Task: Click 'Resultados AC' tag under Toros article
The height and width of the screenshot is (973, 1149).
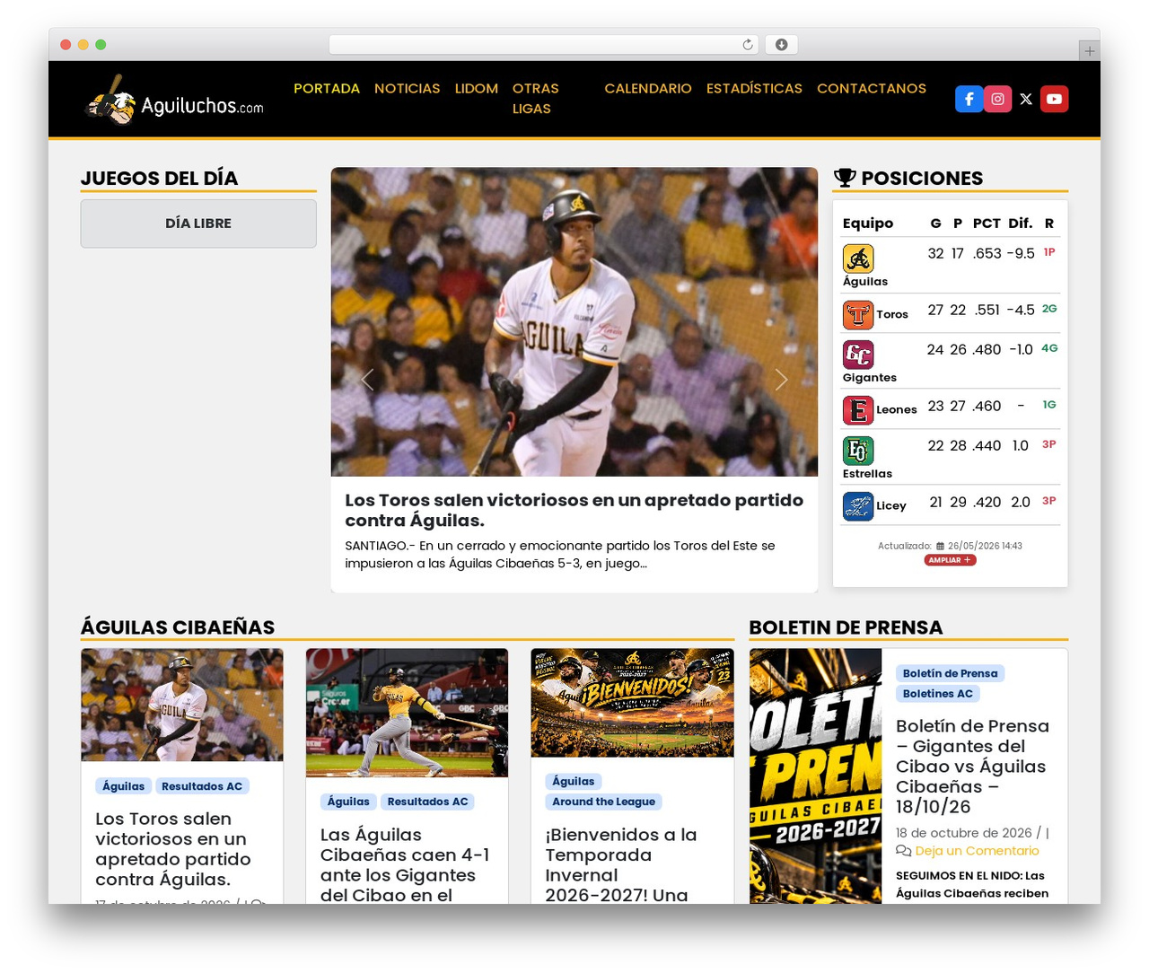Action: tap(202, 786)
